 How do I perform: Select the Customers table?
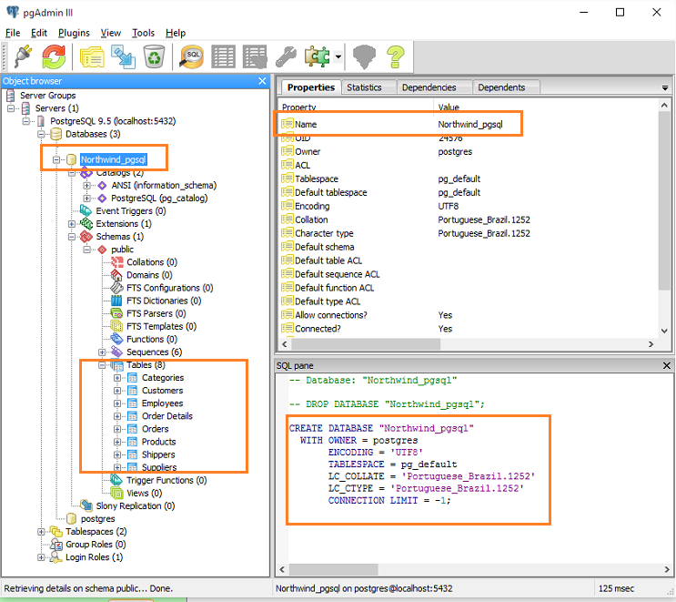click(x=163, y=391)
